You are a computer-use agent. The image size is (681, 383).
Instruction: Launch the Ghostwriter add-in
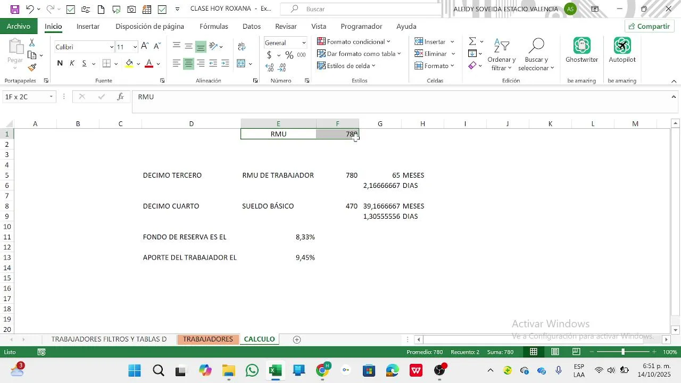click(582, 51)
